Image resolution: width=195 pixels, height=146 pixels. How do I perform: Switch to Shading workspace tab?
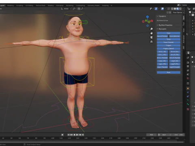(x=51, y=6)
